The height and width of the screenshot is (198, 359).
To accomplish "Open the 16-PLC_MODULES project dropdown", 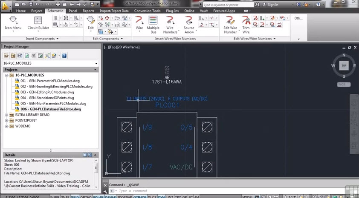I will (x=96, y=63).
